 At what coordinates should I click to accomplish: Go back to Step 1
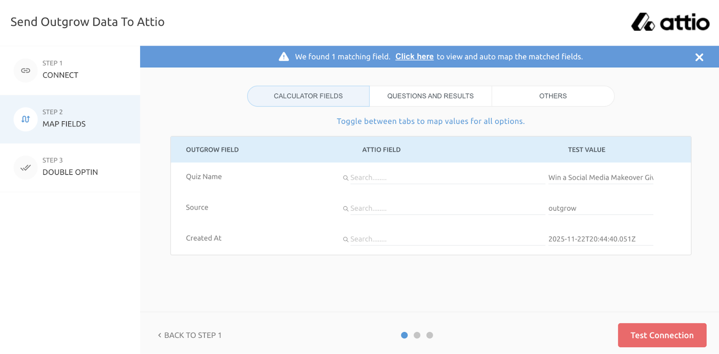tap(190, 335)
